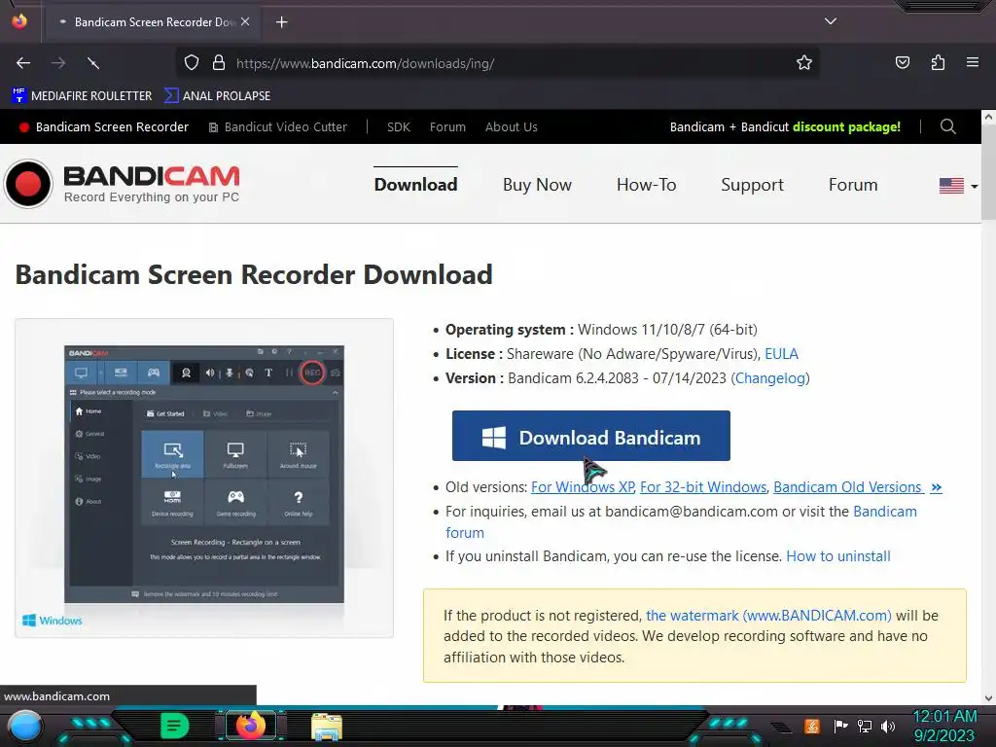
Task: Open the How-To section
Action: 646,185
